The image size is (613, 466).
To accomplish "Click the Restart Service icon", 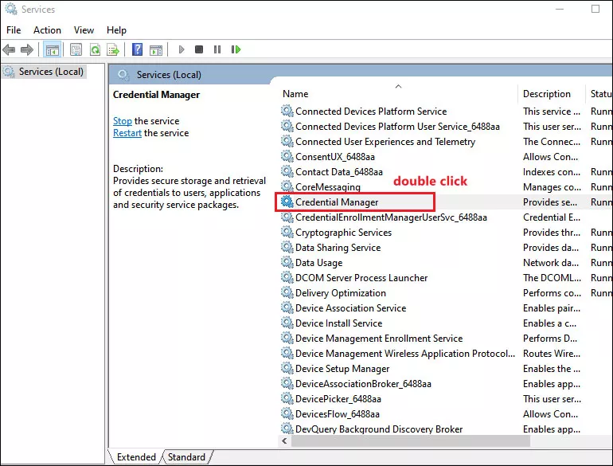I will 236,49.
